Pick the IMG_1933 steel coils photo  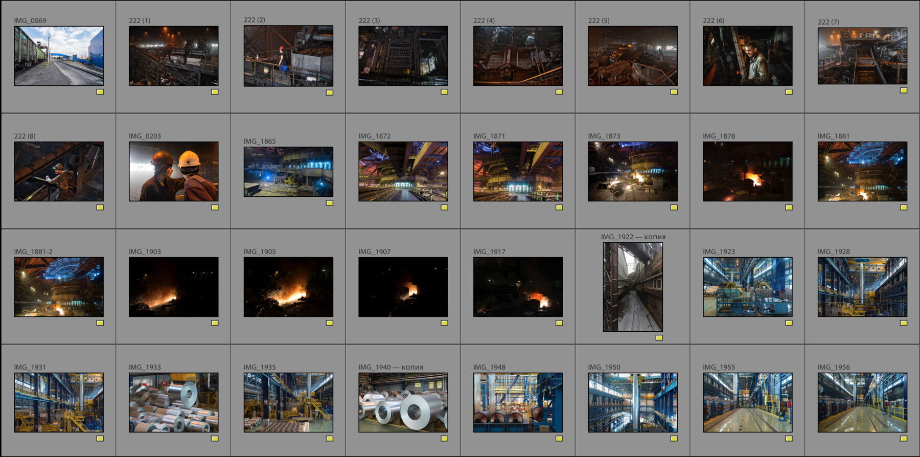(x=173, y=402)
